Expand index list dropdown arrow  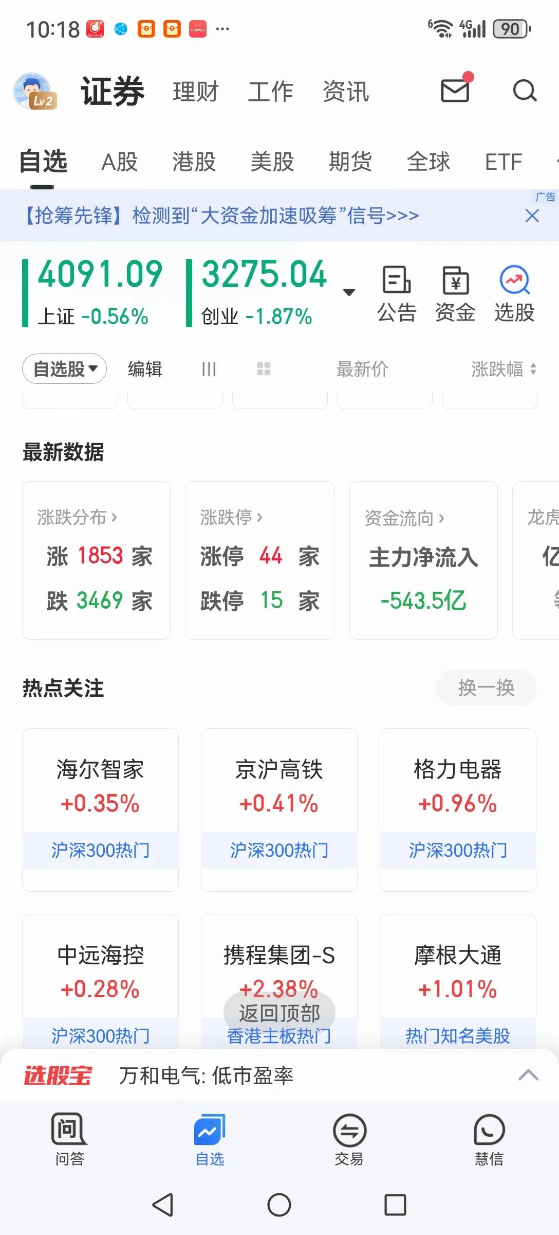tap(349, 292)
